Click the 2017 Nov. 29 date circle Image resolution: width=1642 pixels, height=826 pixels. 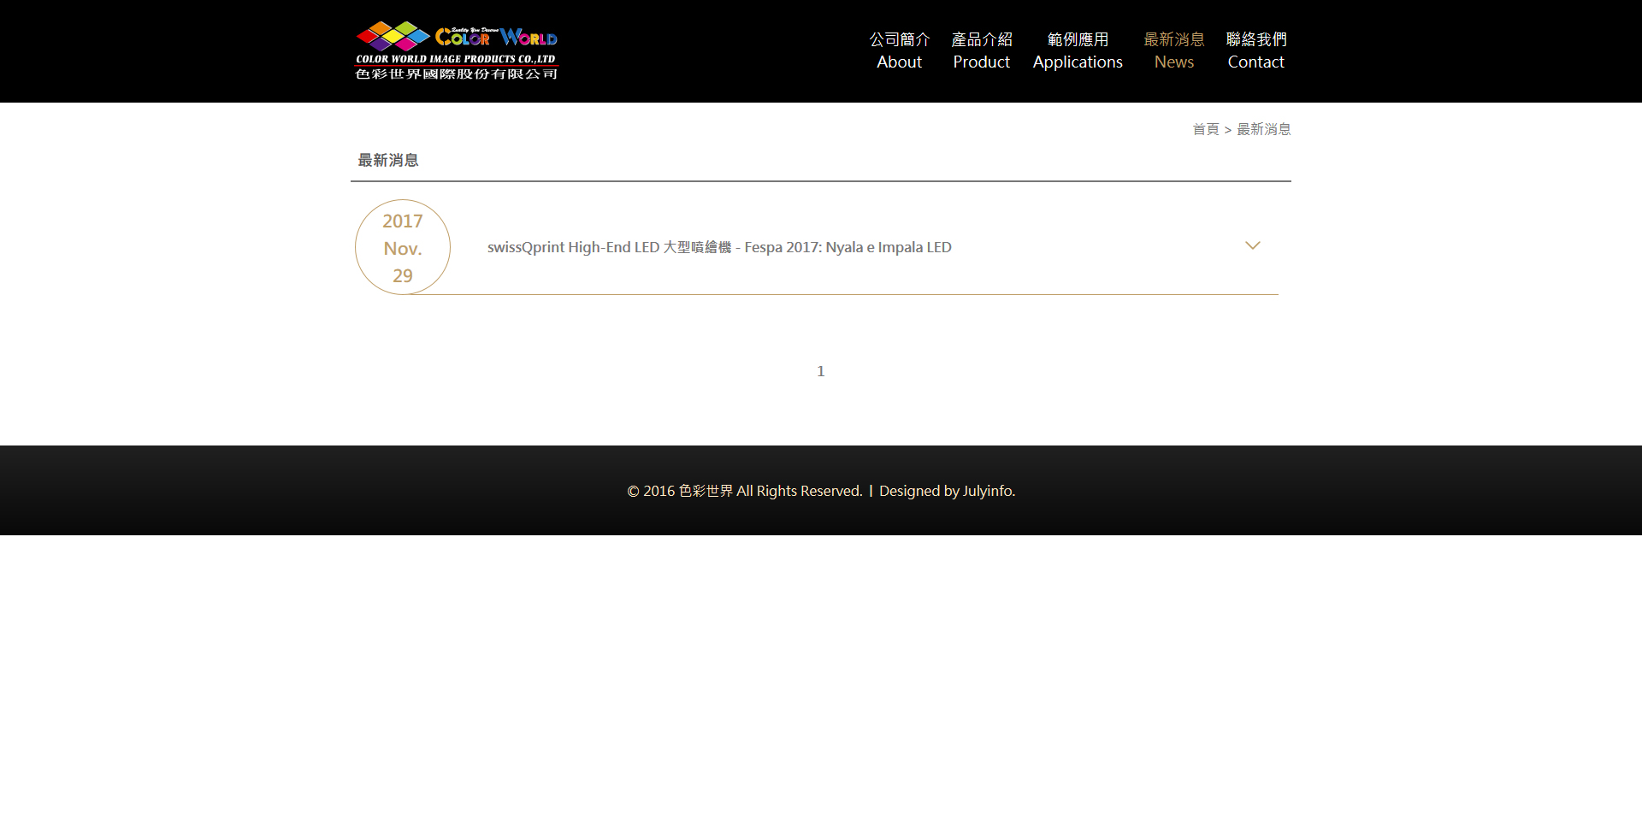402,247
